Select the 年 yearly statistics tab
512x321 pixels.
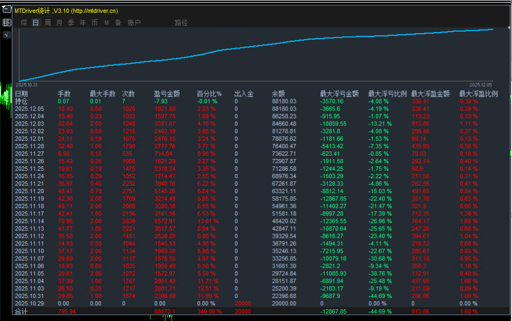tap(83, 23)
